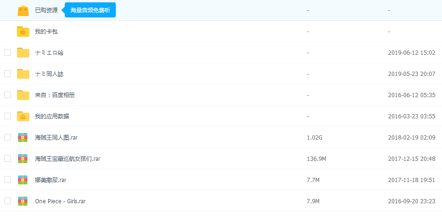Screen dimensions: 442x216
Task: Tick the checkbox for ナミ同人誌
Action: point(8,74)
